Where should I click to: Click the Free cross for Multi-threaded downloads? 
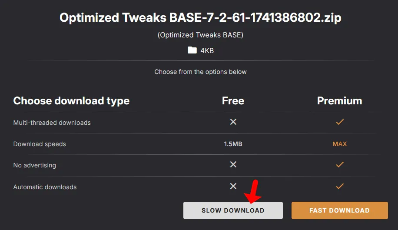tap(233, 122)
